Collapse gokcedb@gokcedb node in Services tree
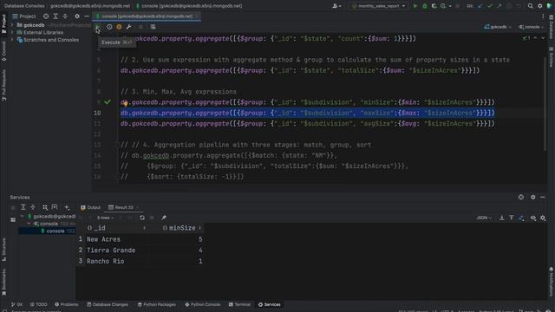Viewport: 555px width, 312px height. pyautogui.click(x=22, y=216)
